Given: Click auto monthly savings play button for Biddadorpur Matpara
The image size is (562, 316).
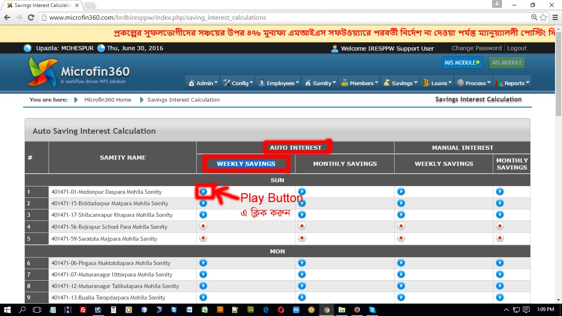Looking at the screenshot, I should [x=302, y=203].
